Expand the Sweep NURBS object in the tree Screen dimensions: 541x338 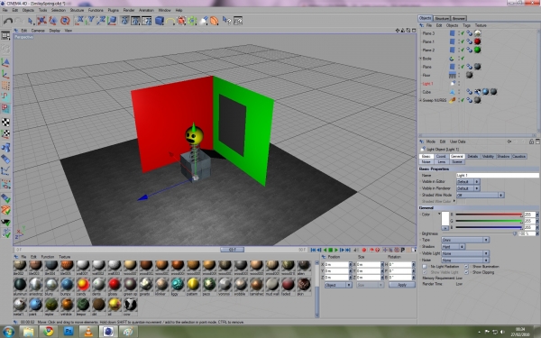pos(420,100)
